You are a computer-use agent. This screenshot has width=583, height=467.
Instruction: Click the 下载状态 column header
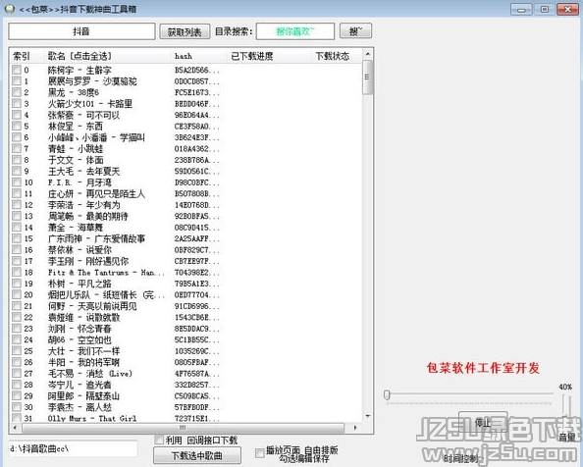point(336,56)
